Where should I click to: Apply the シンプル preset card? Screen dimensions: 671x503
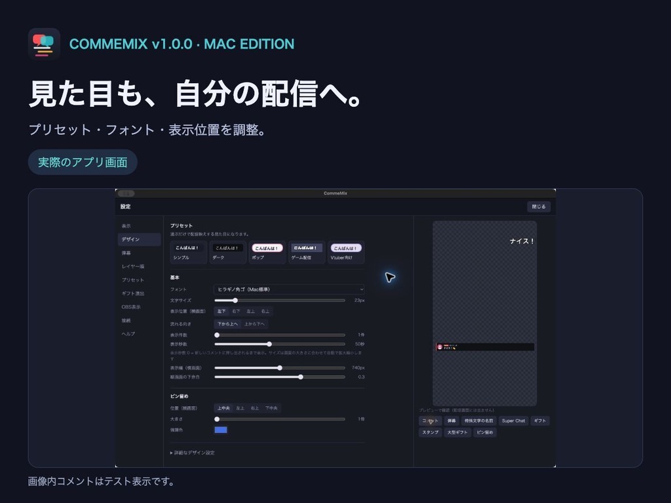point(188,252)
